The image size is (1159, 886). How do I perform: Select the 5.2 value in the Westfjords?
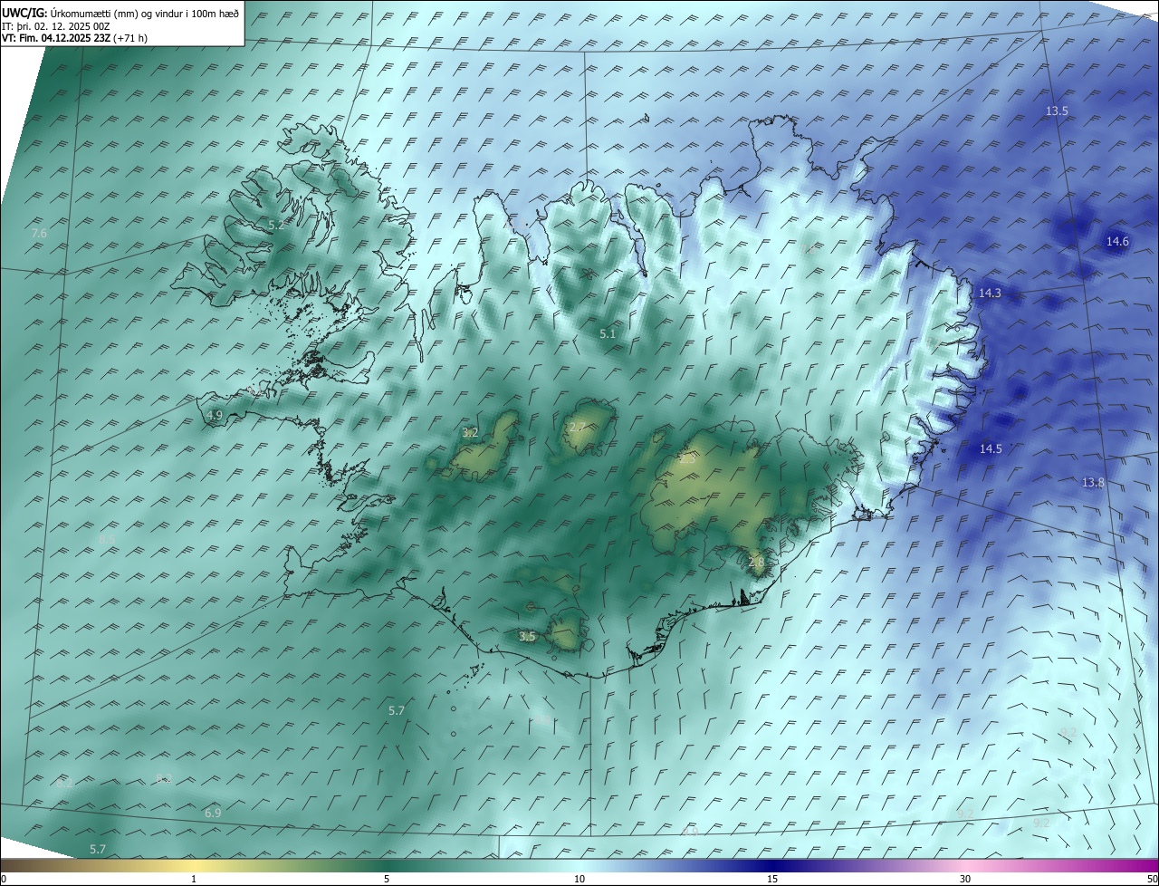tap(276, 225)
